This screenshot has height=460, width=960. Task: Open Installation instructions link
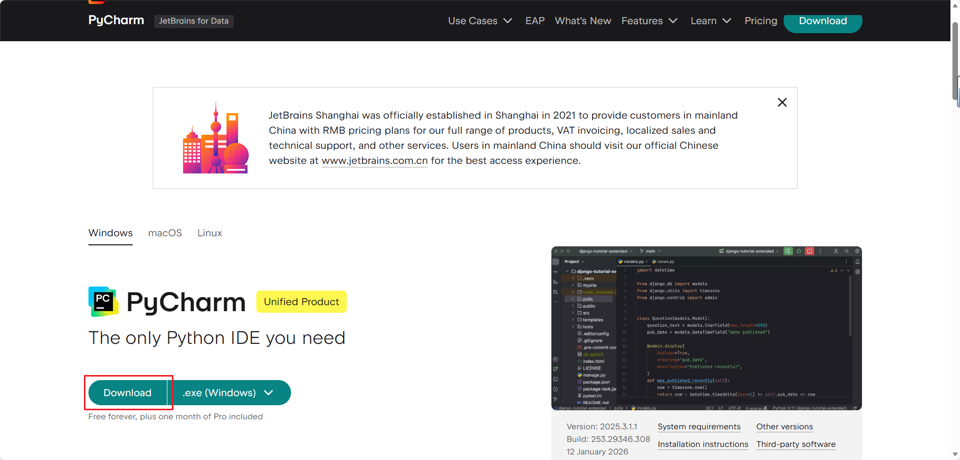click(x=703, y=444)
